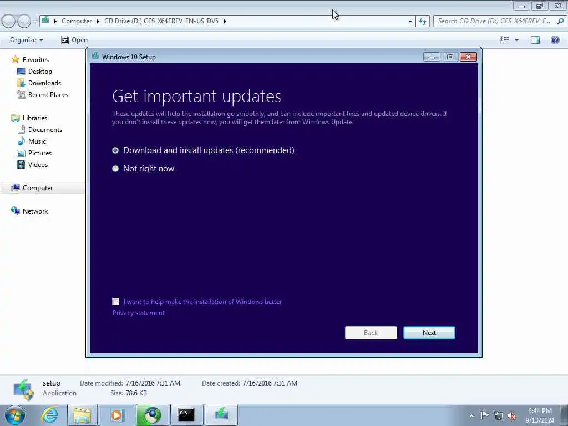Restore down the Explorer window
This screenshot has height=426, width=568.
540,6
